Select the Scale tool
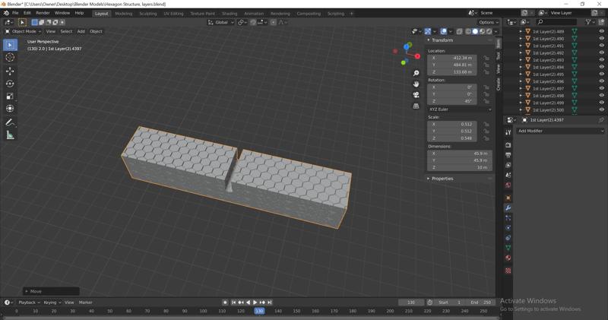 pos(10,97)
